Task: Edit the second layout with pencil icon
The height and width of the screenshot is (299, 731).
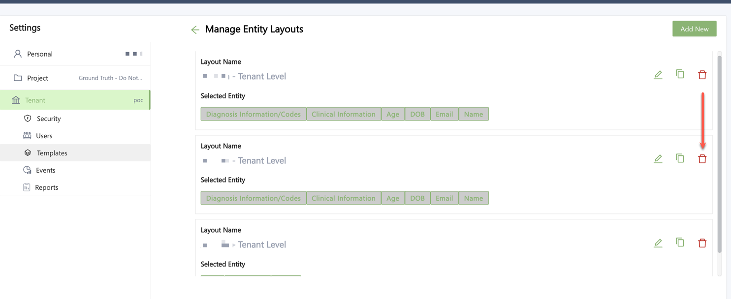Action: point(658,159)
